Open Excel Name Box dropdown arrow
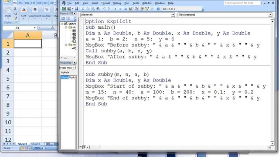Viewport: 279px width, 157px height. [x=34, y=28]
